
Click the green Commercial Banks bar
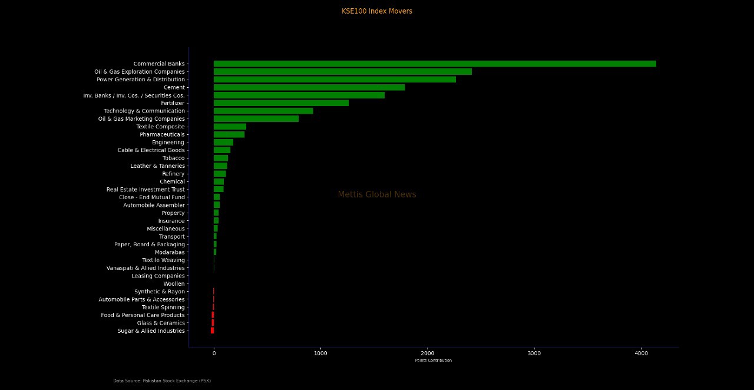pos(435,64)
